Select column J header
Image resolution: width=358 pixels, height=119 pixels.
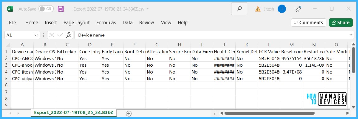click(224, 45)
